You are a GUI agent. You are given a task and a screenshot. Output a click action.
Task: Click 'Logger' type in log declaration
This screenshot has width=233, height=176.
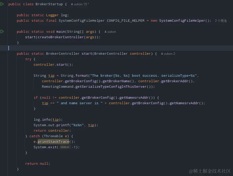point(52,15)
